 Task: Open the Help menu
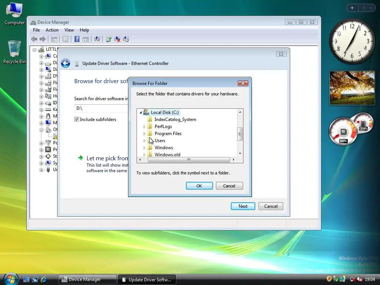coord(84,30)
